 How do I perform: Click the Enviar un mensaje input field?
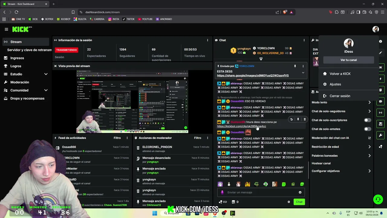coord(261,192)
